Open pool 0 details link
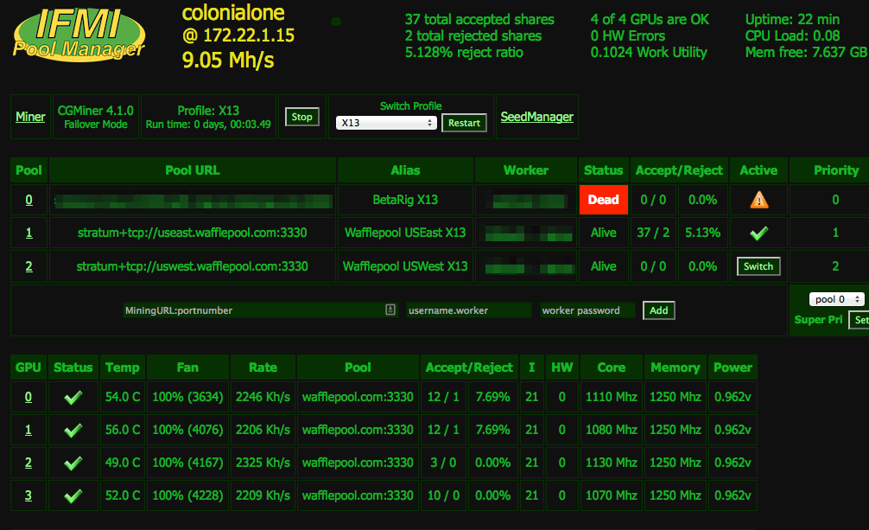 (29, 200)
